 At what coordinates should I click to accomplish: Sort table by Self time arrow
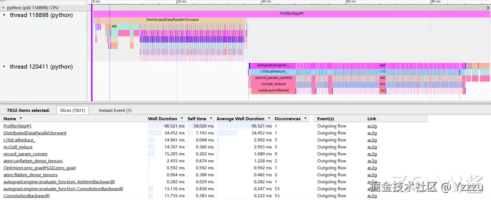click(211, 119)
